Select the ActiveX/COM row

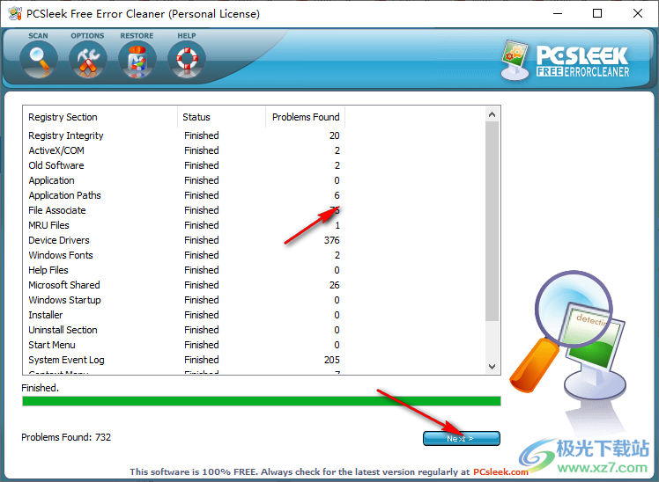[184, 150]
